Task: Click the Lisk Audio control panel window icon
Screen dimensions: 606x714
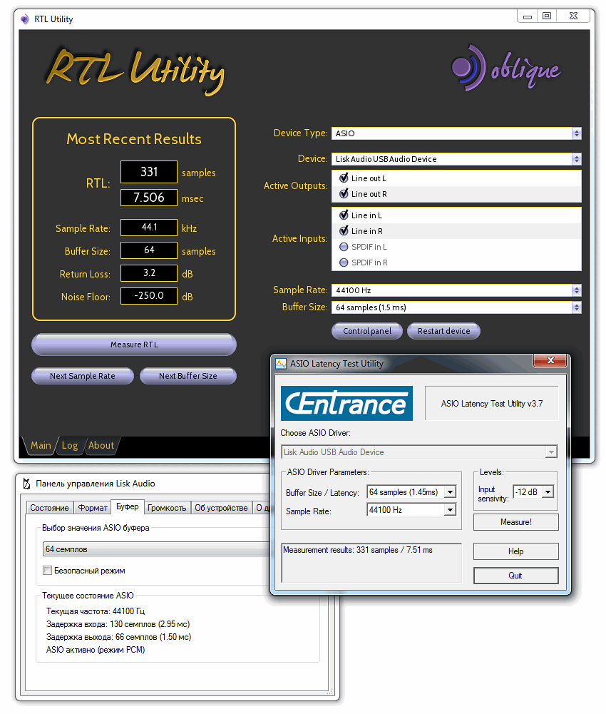Action: pos(26,484)
